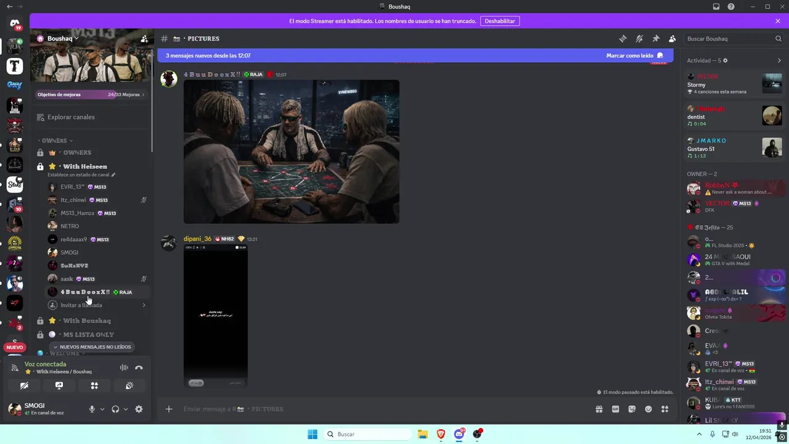Collapse the OWNERS category

tap(55, 141)
